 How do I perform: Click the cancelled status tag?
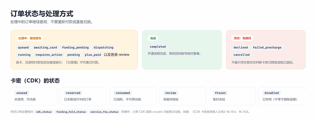point(242,55)
